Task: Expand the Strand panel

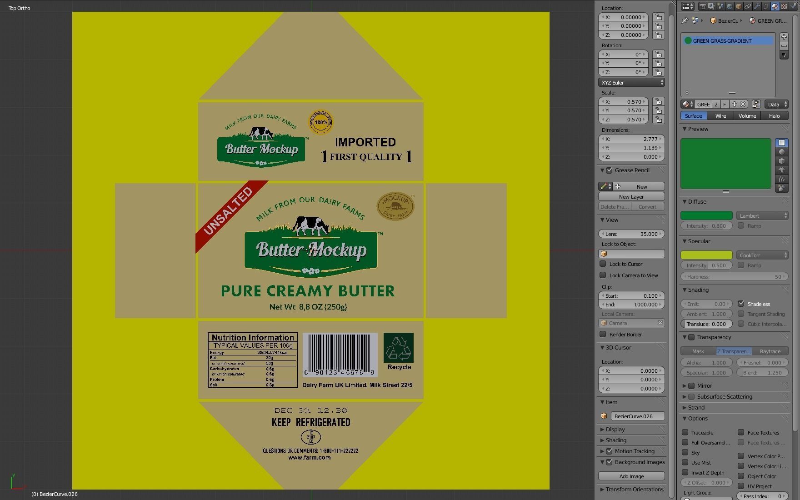Action: pos(685,407)
